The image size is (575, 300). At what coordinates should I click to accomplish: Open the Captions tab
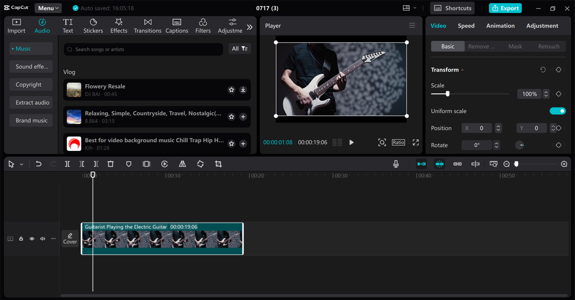(x=177, y=26)
